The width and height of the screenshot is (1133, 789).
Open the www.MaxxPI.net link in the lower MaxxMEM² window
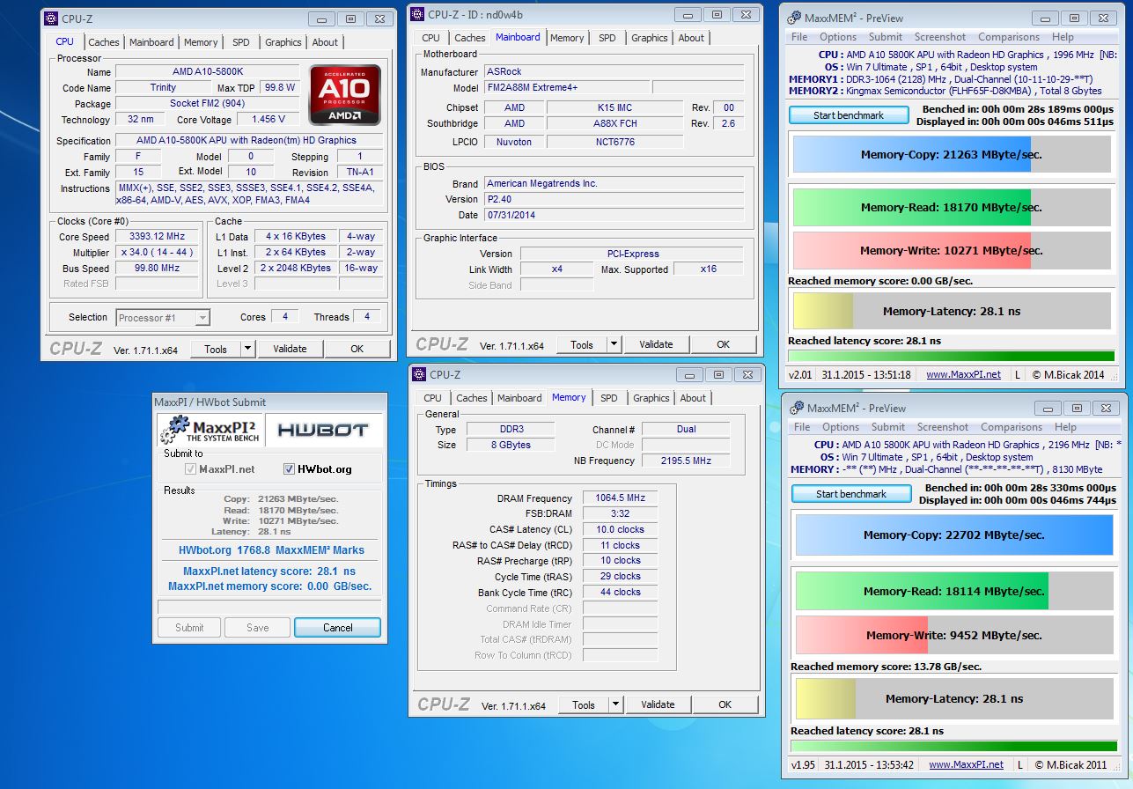point(966,764)
